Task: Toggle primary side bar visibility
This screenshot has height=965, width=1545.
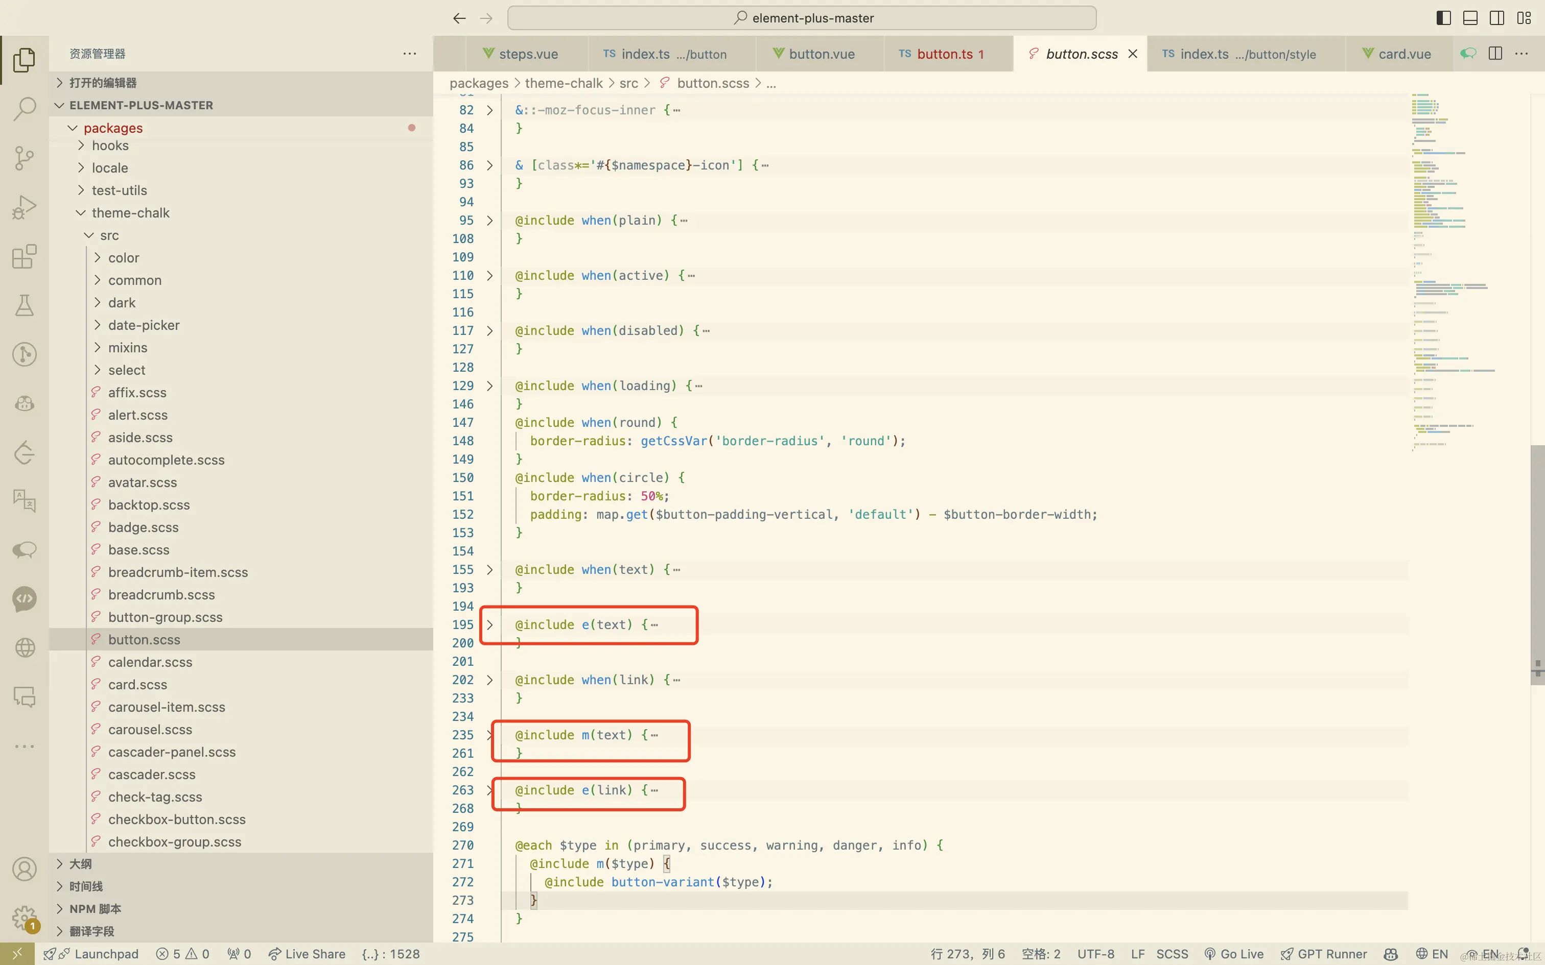Action: tap(1443, 18)
